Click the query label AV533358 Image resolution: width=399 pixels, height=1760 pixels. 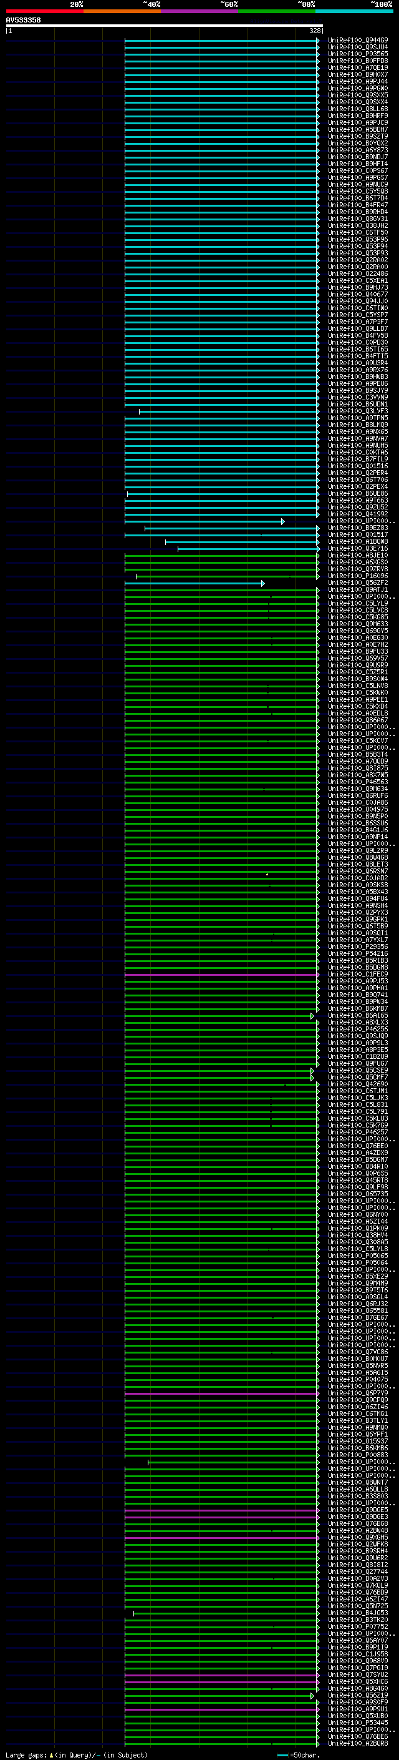[23, 20]
